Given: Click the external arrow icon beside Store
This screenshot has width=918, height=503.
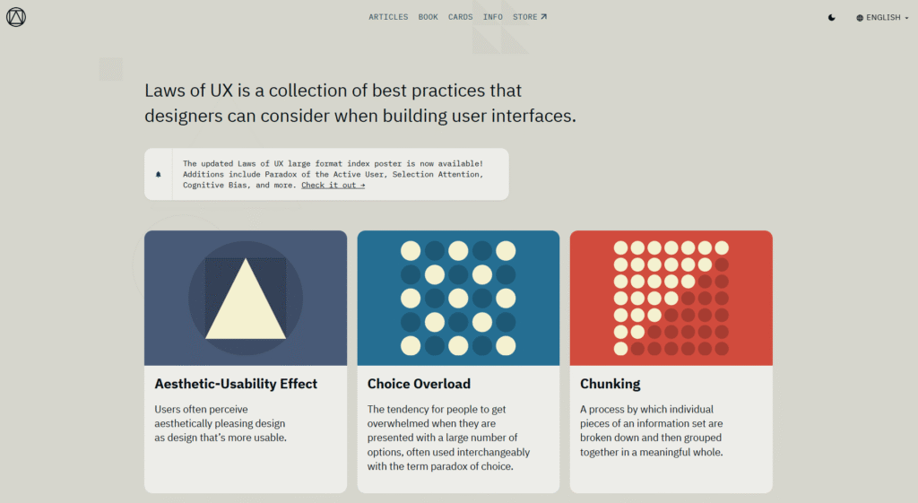Looking at the screenshot, I should [x=543, y=17].
